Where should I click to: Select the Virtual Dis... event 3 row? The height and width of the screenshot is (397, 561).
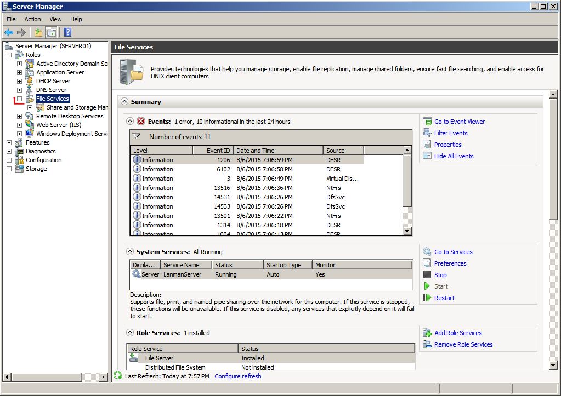247,179
